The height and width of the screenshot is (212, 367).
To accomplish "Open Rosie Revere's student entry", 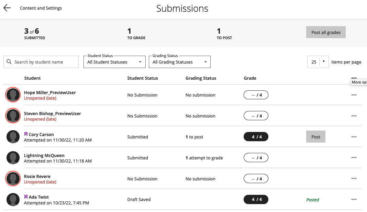I will tap(37, 177).
